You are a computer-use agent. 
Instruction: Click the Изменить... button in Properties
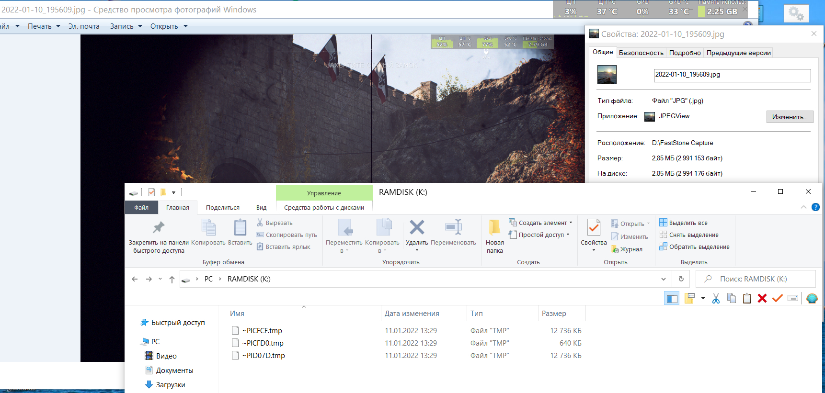(790, 117)
